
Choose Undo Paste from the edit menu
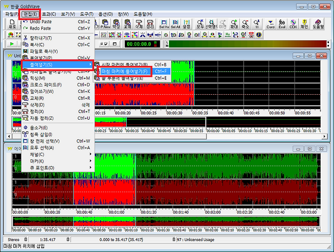tap(58, 21)
